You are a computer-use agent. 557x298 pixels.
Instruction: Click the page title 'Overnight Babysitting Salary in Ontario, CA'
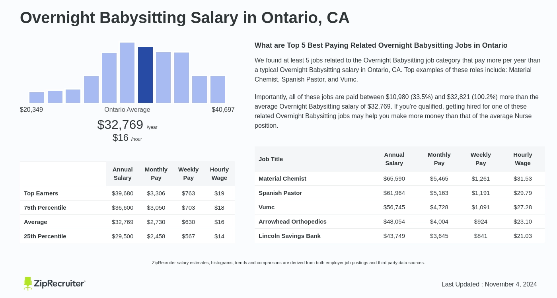185,18
